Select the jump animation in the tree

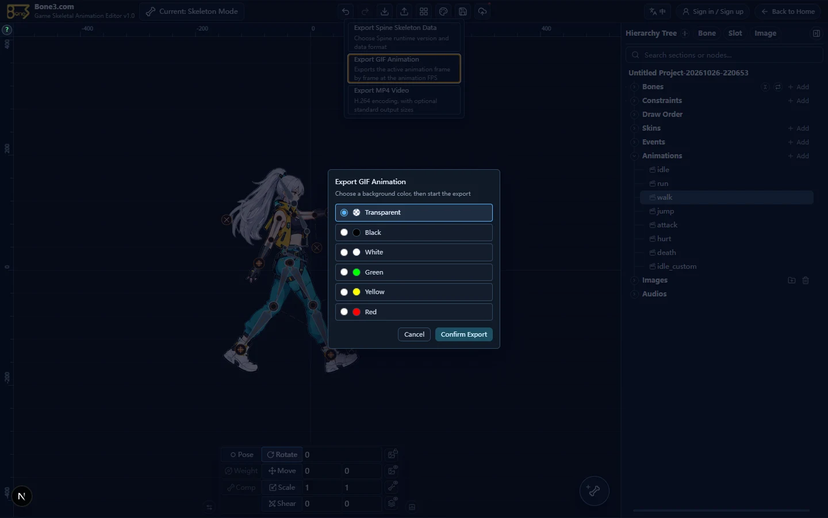[x=727, y=211]
